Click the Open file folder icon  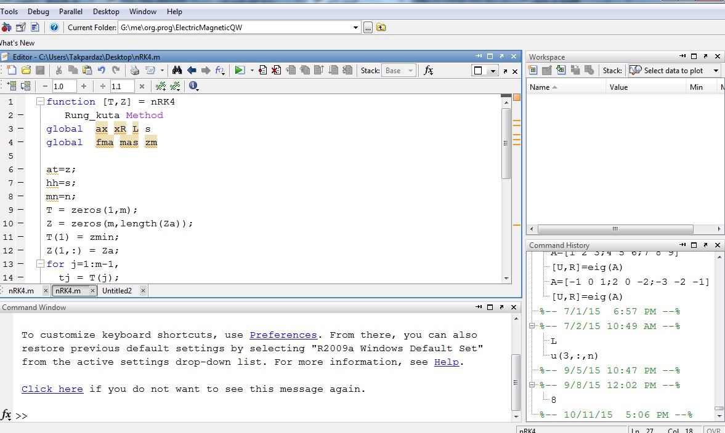coord(26,71)
